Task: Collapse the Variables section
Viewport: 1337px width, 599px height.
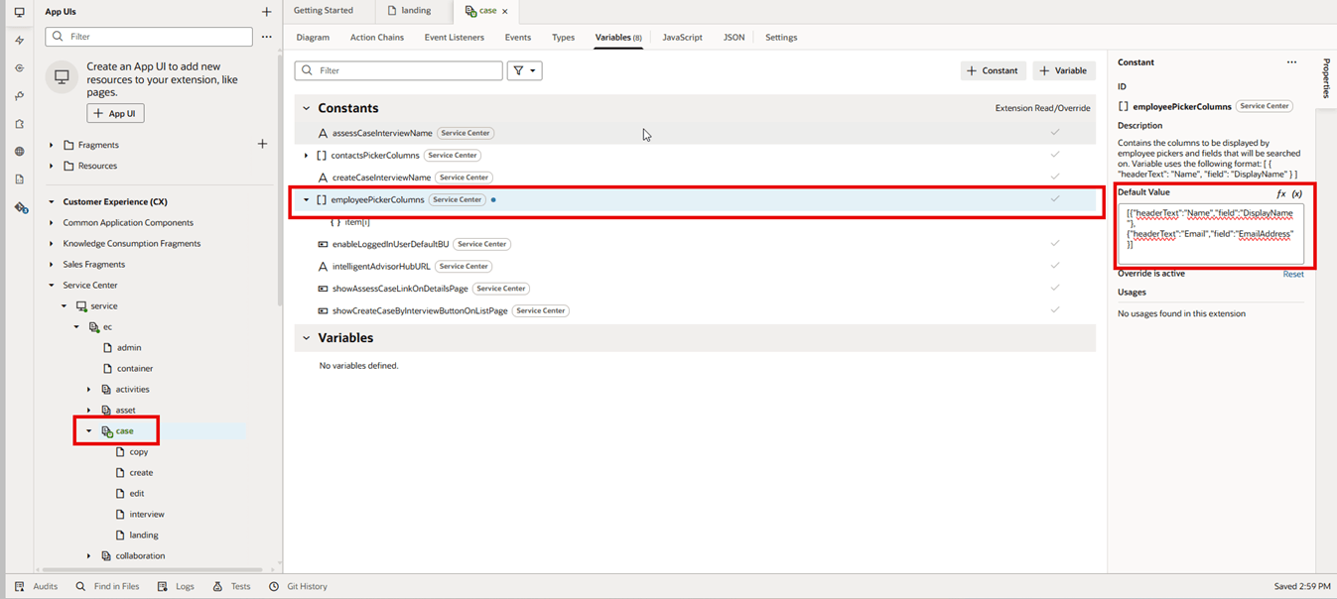Action: pos(306,338)
